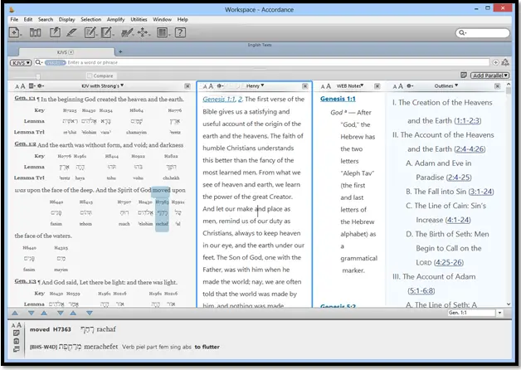Open the File menu

pyautogui.click(x=14, y=20)
